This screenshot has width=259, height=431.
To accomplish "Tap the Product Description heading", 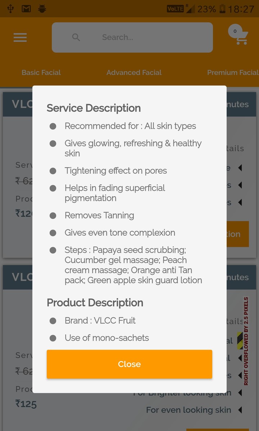I will coord(95,303).
